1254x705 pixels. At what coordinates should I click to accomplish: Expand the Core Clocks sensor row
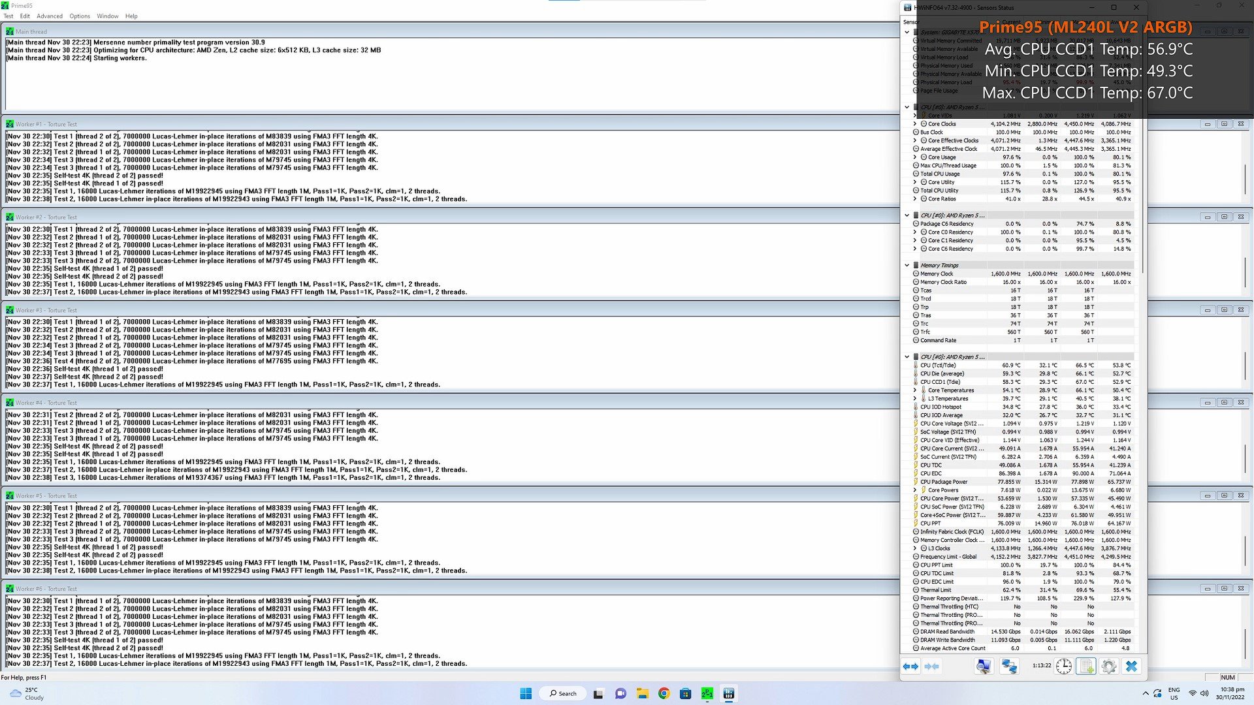tap(915, 124)
